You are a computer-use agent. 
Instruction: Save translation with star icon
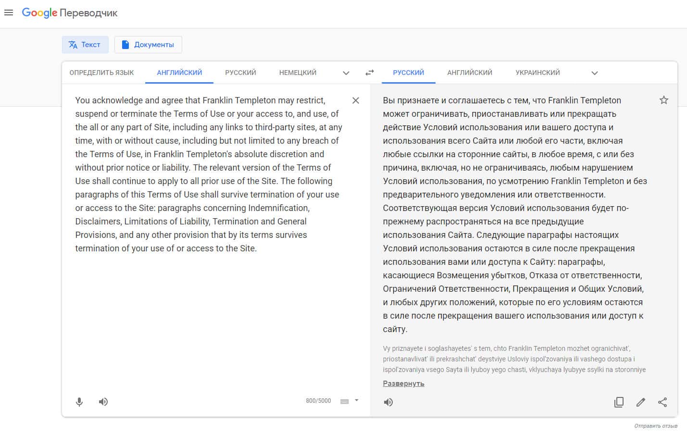[x=664, y=100]
